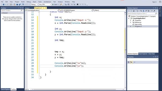Toggle auto hide pin on Toolbox panel

21,8
